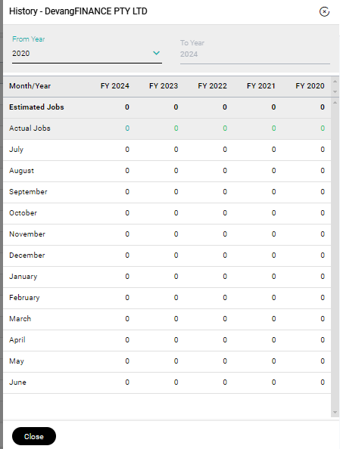Click the Month/Year column header
Screen dimensions: 340x449
pyautogui.click(x=30, y=86)
